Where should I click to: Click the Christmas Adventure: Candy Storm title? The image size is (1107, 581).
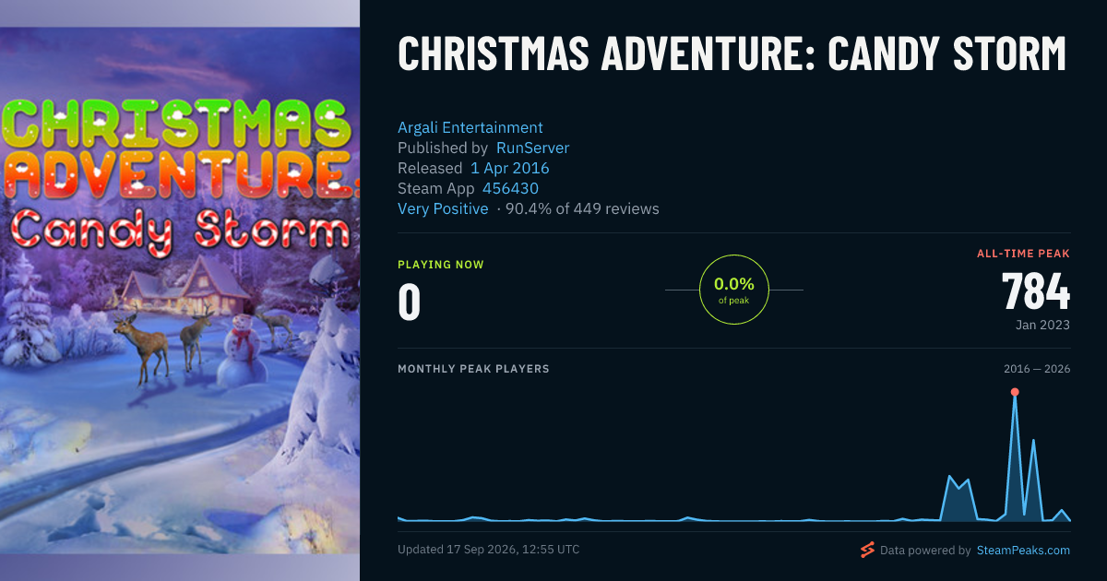coord(732,54)
